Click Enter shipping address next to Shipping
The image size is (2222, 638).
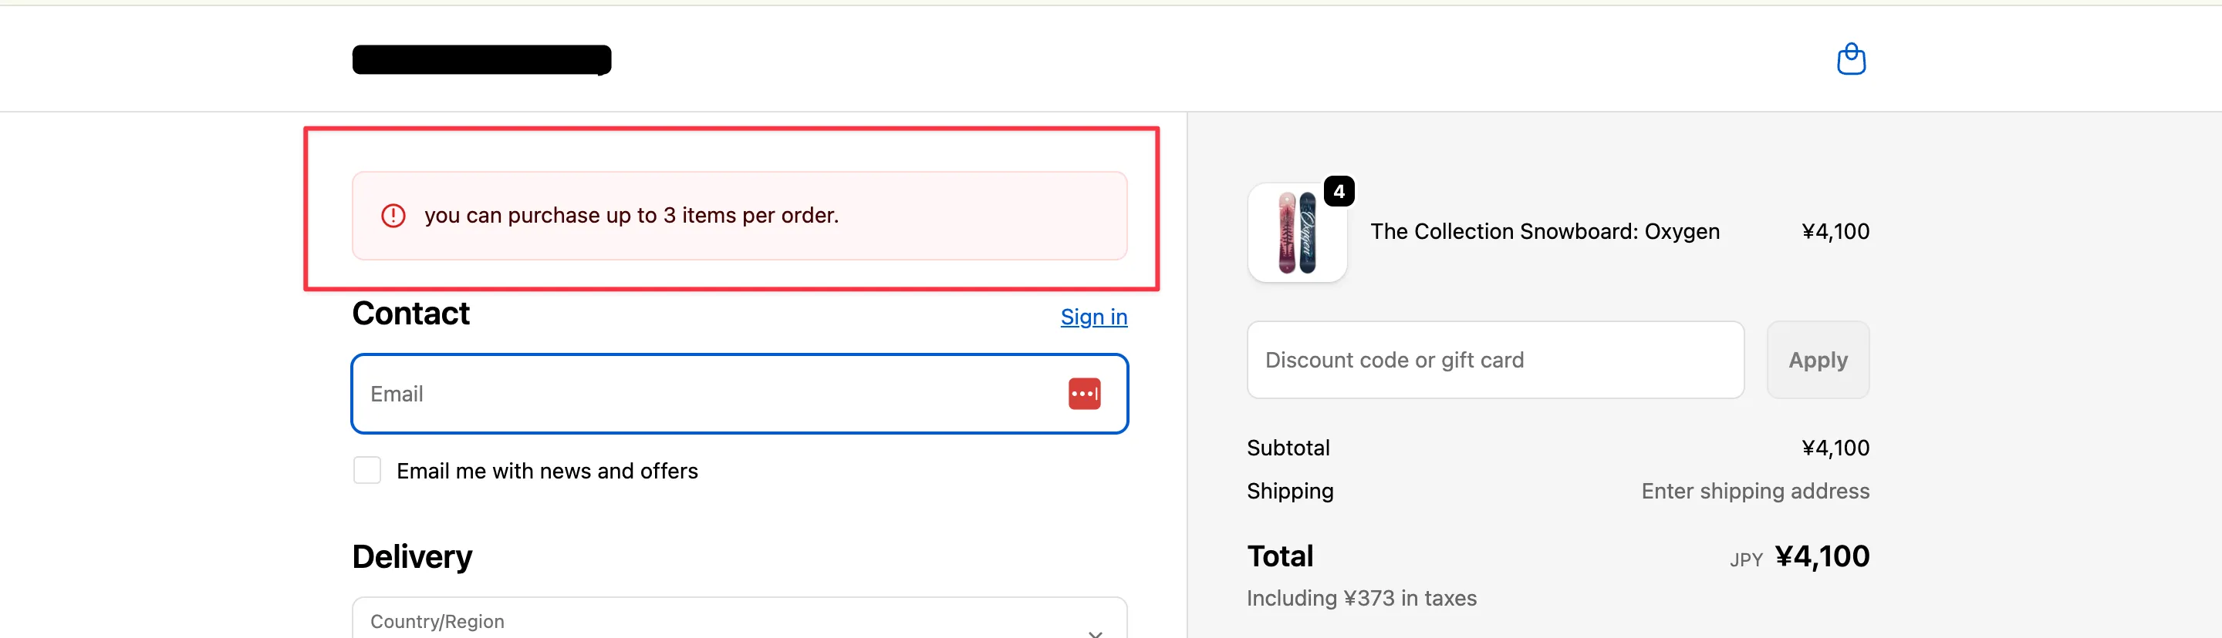[1754, 491]
